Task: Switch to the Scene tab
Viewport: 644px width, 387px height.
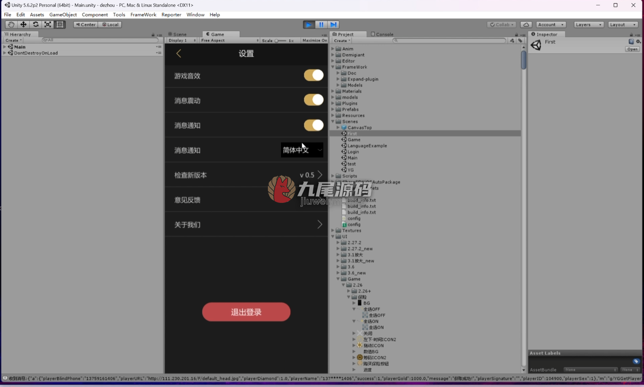Action: 177,34
